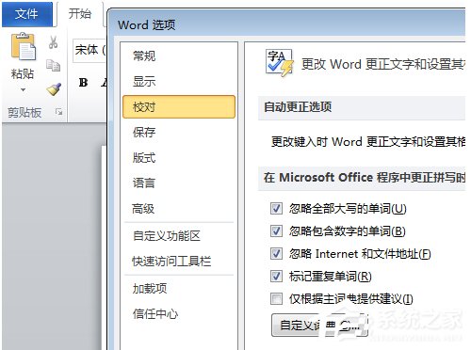Open the 语言 options category
This screenshot has height=350, width=471.
pyautogui.click(x=144, y=183)
